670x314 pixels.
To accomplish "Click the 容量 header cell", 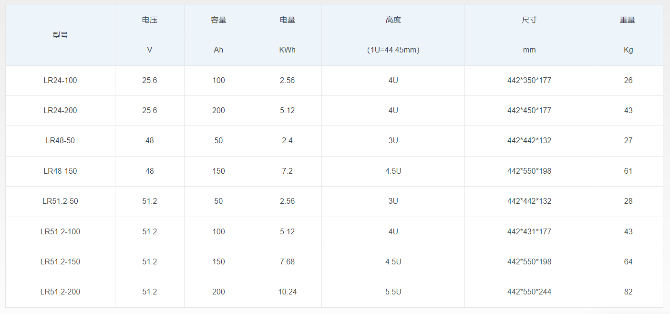I will pyautogui.click(x=218, y=20).
